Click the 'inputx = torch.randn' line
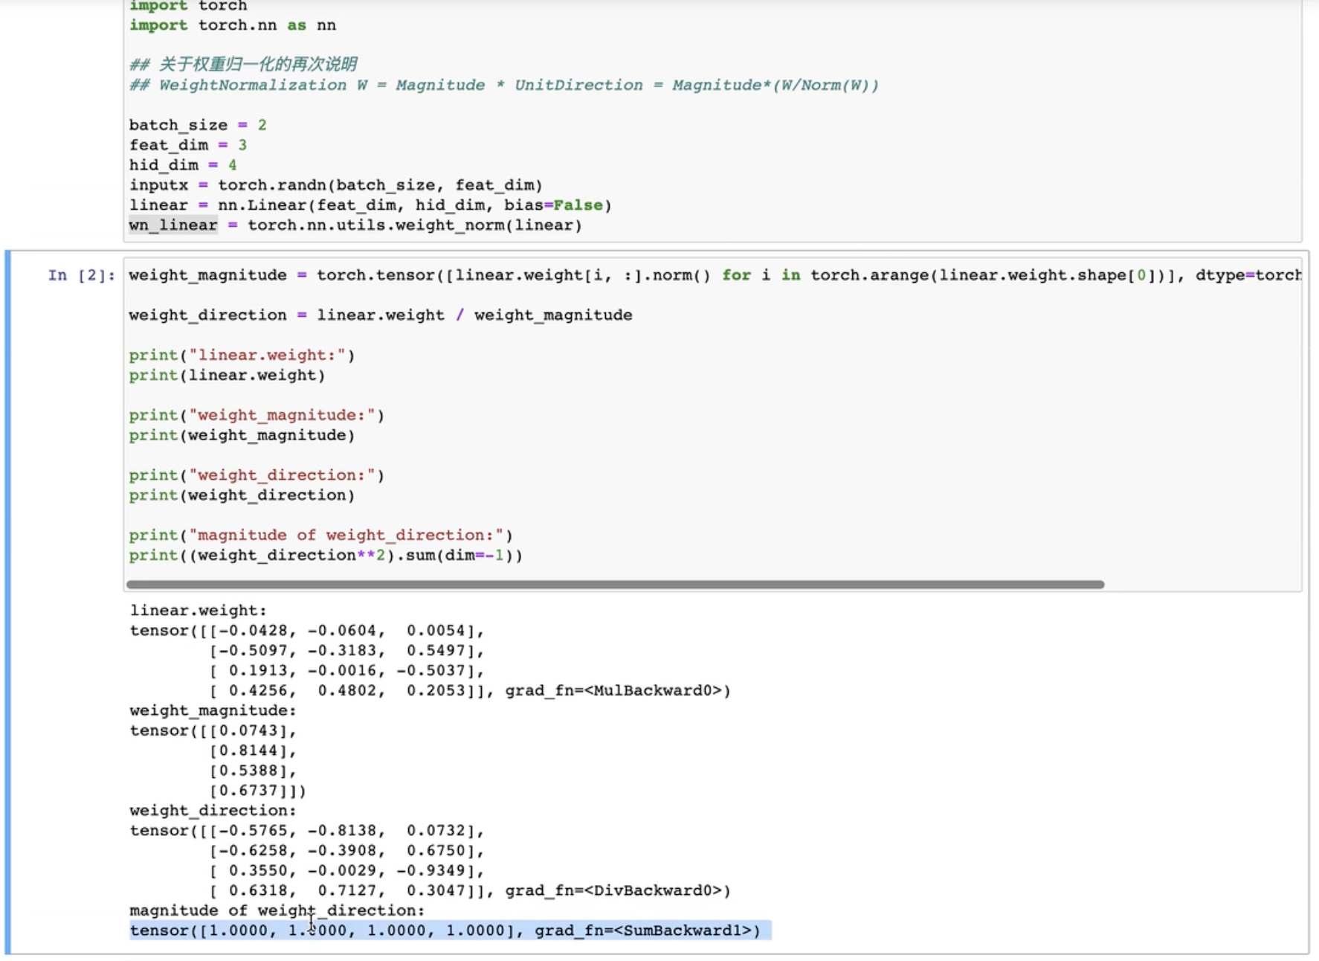The image size is (1319, 961). coord(336,185)
